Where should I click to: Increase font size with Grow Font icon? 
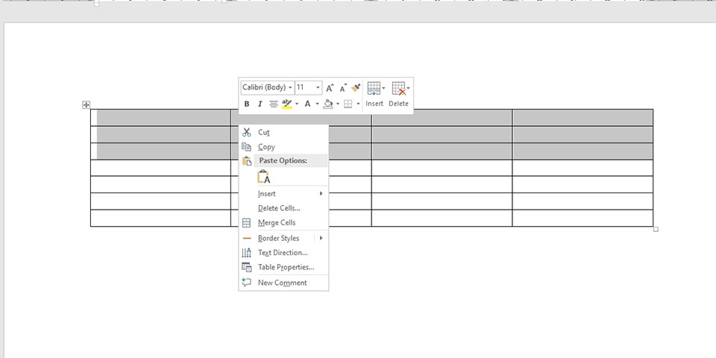(330, 88)
